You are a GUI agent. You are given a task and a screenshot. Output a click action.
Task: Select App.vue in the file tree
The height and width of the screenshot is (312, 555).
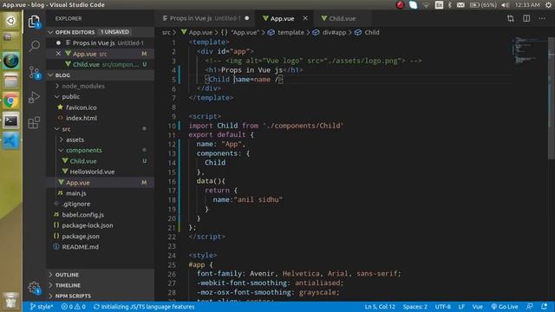click(x=101, y=183)
